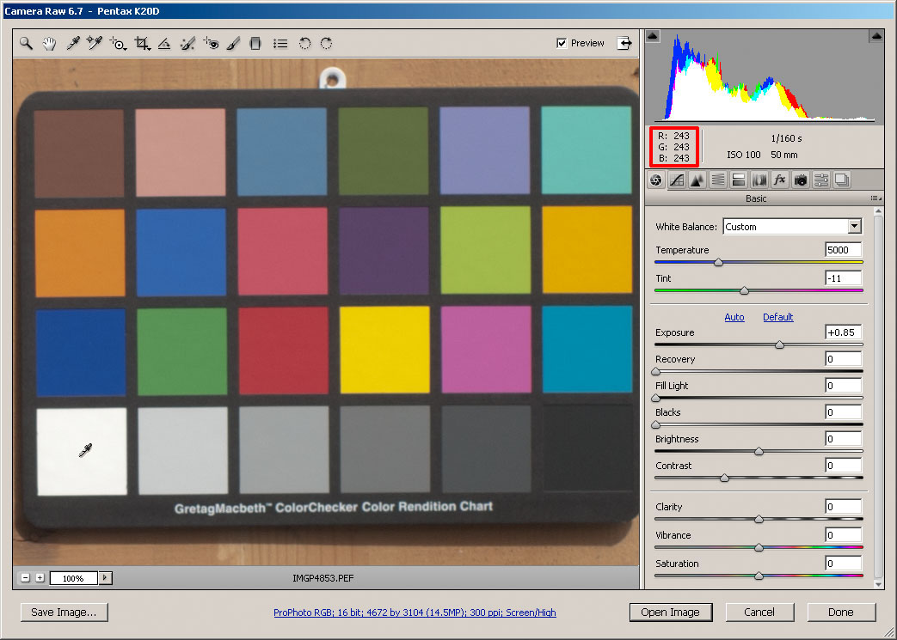897x640 pixels.
Task: Switch to the Detail tab
Action: coord(697,180)
